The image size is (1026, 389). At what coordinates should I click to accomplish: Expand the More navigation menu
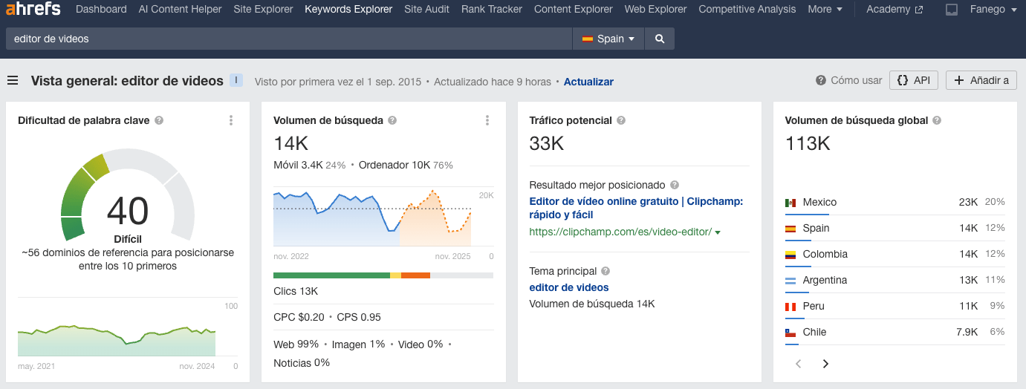coord(825,10)
